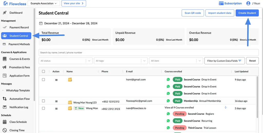Expand the All tags filter
This screenshot has width=263, height=133.
121,61
